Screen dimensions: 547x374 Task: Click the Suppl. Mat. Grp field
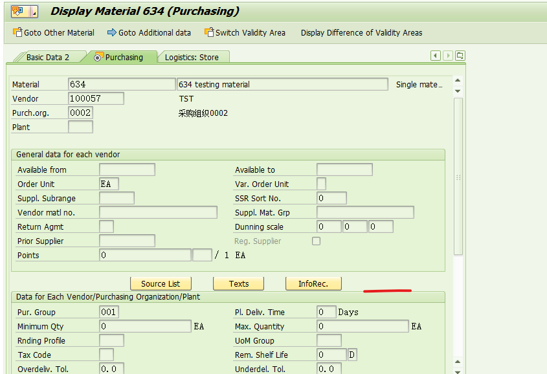[x=365, y=212]
